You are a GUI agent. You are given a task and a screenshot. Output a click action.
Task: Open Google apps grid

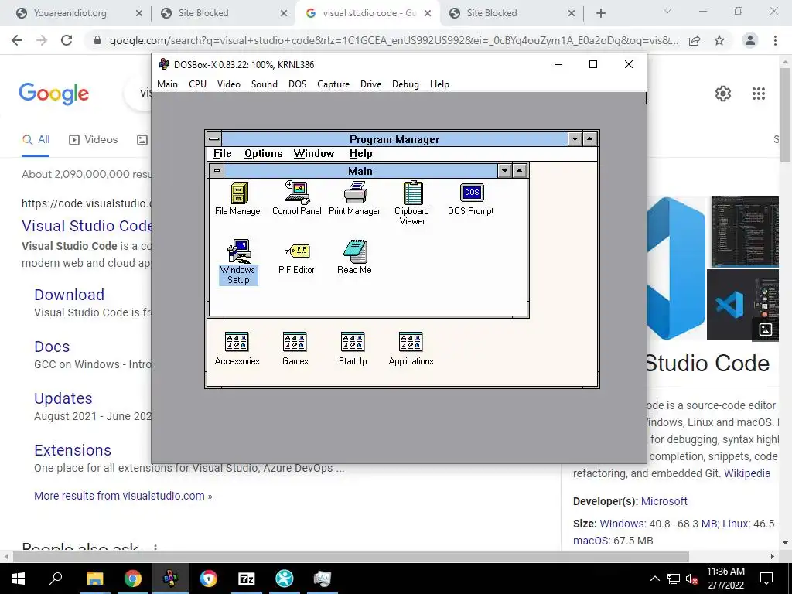759,94
